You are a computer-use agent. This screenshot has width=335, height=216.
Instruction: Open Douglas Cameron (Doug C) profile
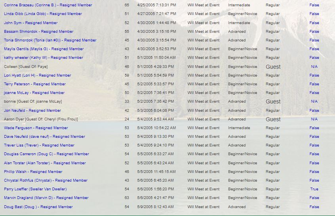pyautogui.click(x=46, y=154)
